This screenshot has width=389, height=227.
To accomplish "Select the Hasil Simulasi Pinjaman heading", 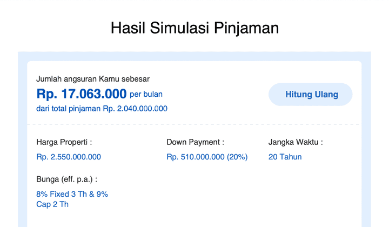I will [194, 28].
